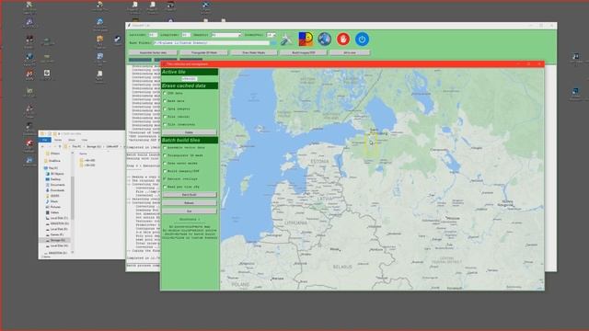
Task: Select Local Disk (C:) in Explorer tree
Action: [59, 218]
